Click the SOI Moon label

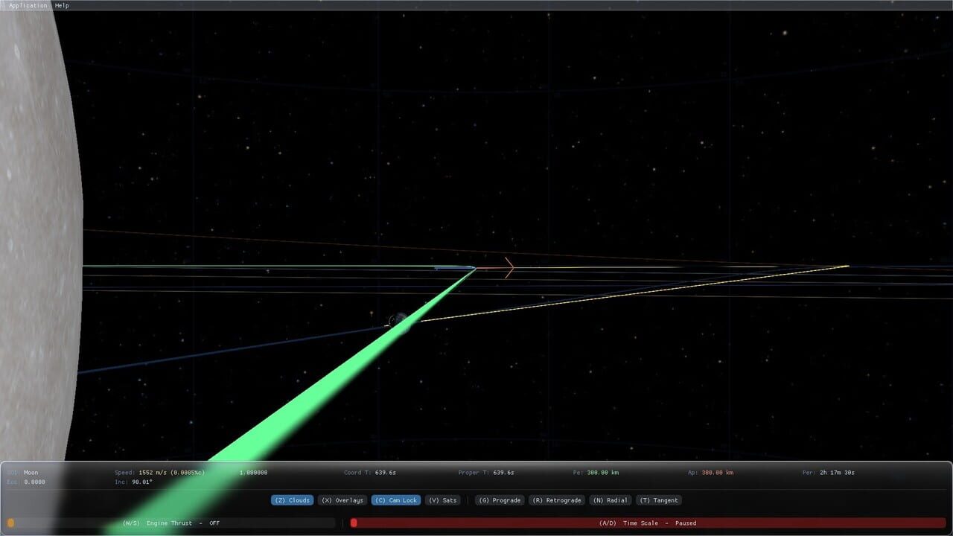[x=22, y=473]
